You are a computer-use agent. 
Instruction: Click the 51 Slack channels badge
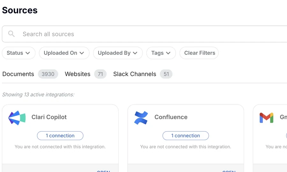pyautogui.click(x=166, y=74)
